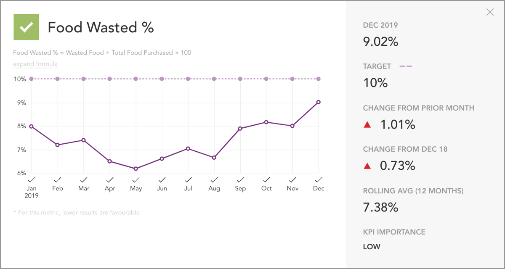Viewport: 505px width, 269px height.
Task: Click the 7.38% rolling average value
Action: coord(381,207)
